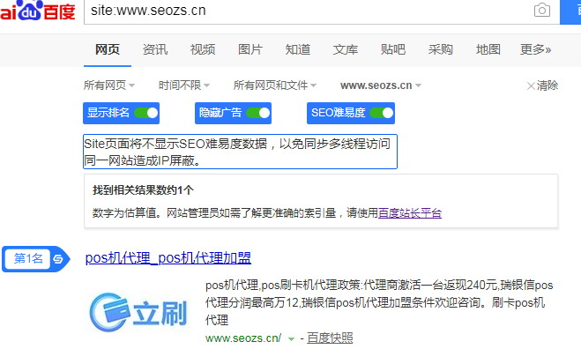Expand arrow next to www.seozs.cn/ result URL
581x364 pixels.
(x=291, y=338)
